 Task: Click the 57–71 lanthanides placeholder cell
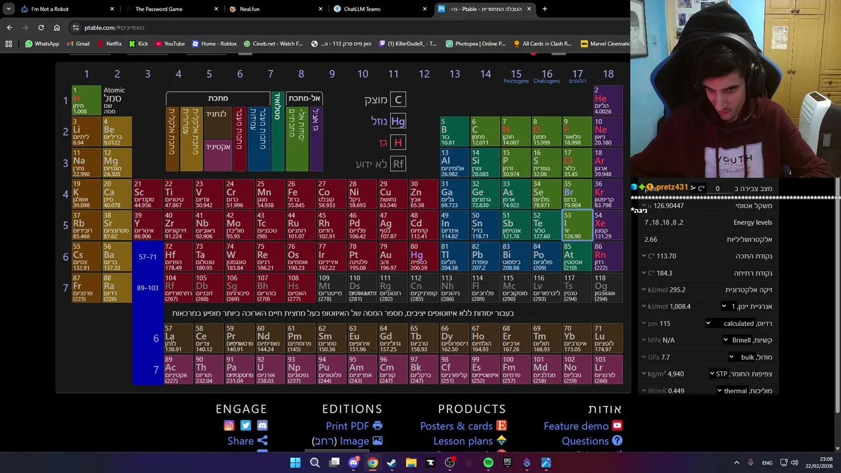click(x=147, y=257)
